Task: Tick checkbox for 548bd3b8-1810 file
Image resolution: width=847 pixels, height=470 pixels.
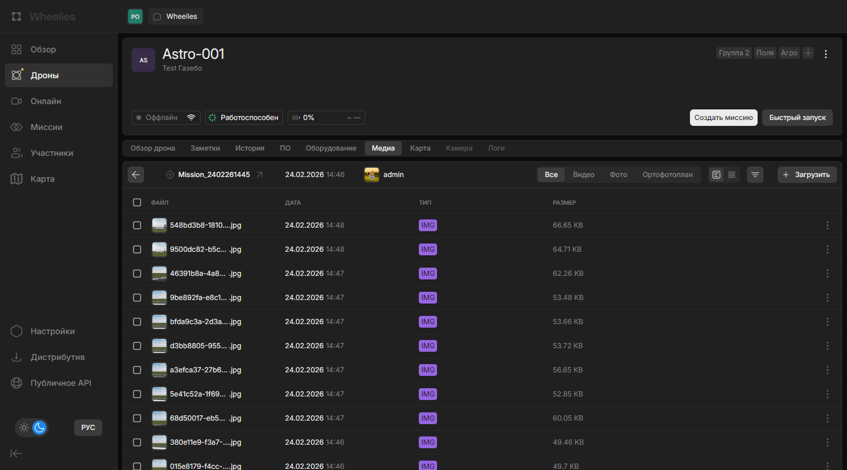Action: point(137,225)
